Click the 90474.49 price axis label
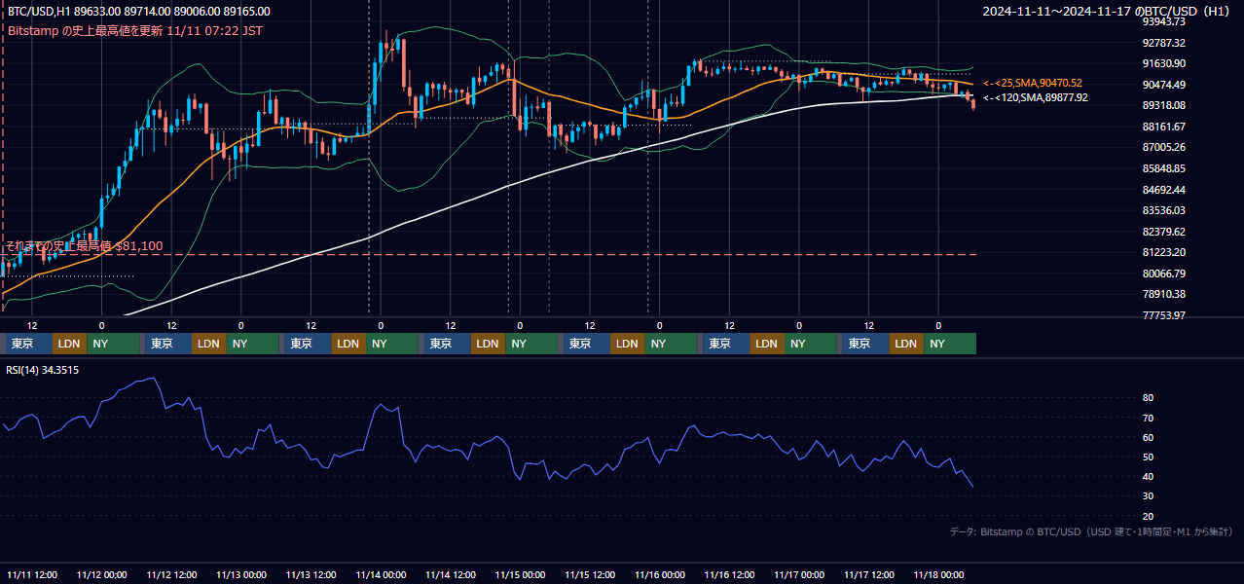 click(x=1163, y=85)
